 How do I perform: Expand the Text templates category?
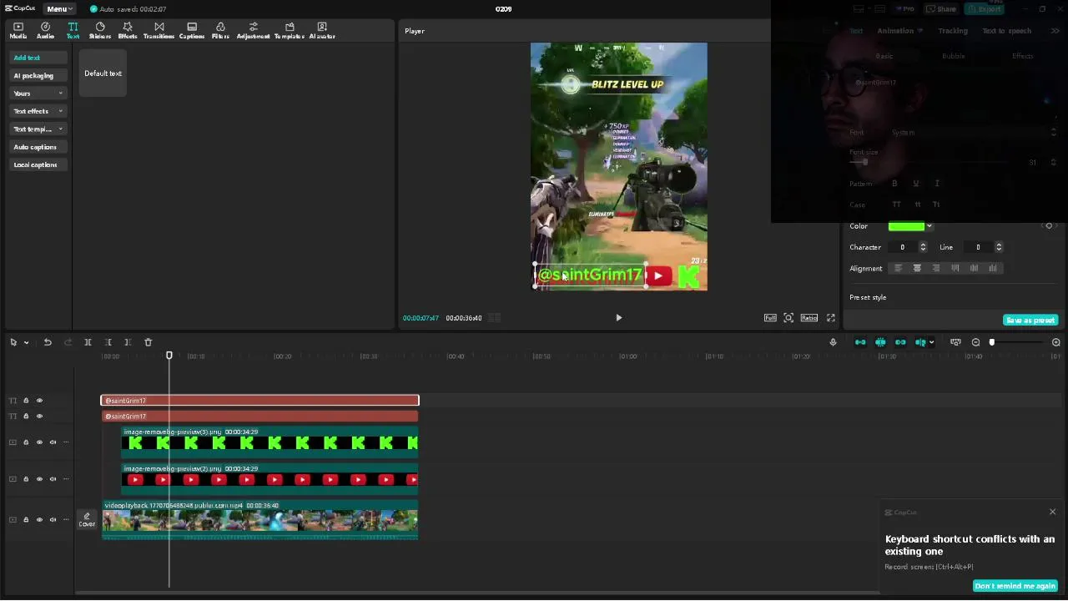(38, 129)
